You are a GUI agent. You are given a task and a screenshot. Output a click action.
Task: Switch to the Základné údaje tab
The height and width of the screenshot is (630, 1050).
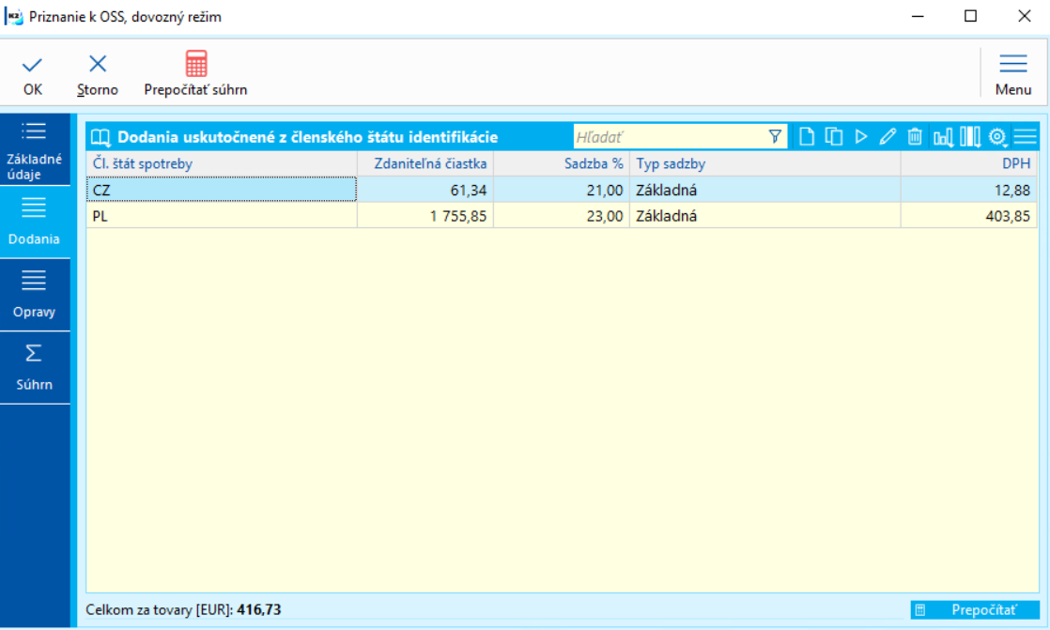34,150
